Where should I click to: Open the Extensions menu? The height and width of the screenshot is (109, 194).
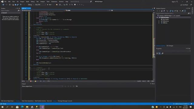tap(54, 2)
